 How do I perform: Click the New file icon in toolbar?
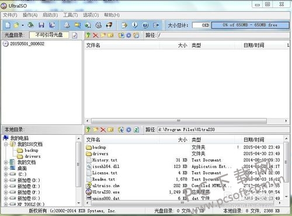pos(8,25)
